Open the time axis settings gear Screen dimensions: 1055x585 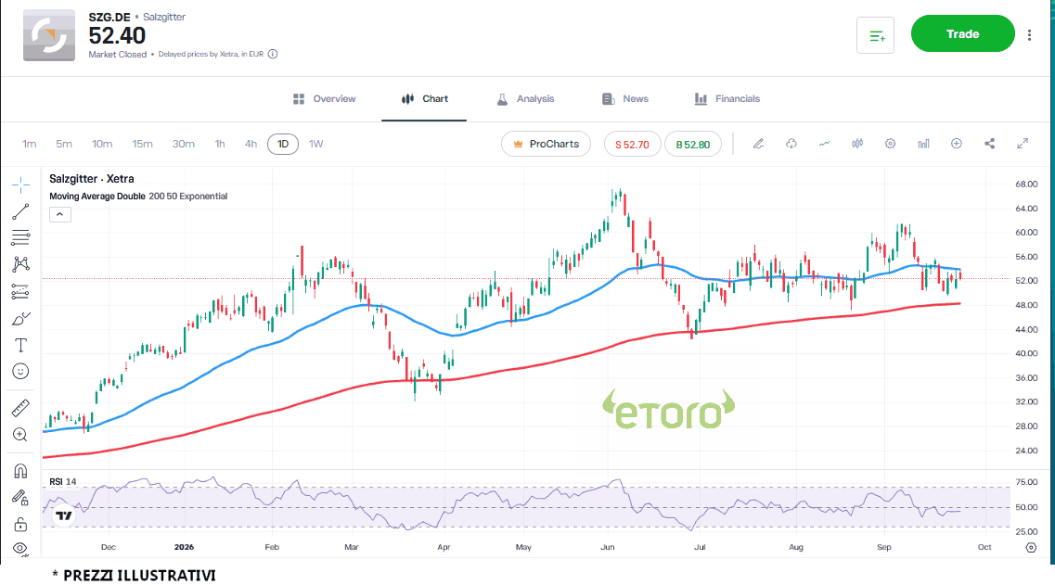1031,547
